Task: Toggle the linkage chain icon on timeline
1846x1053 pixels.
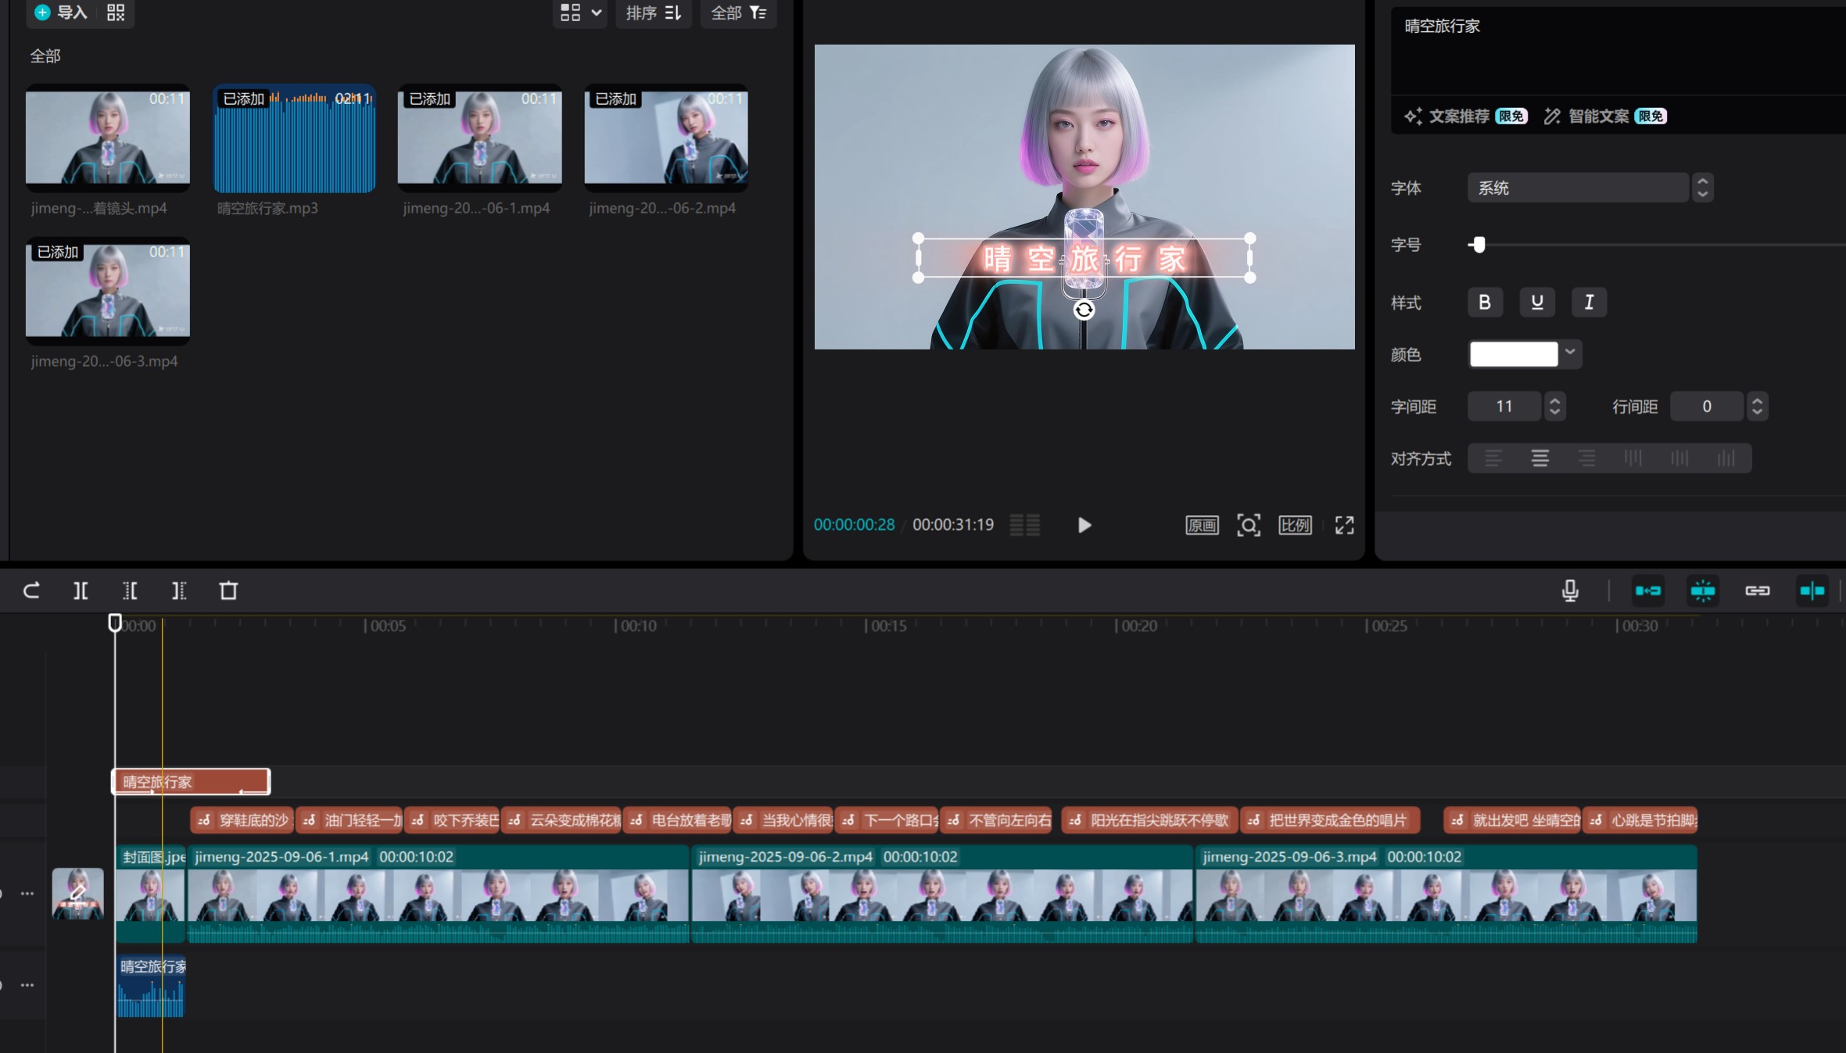Action: [x=1757, y=591]
